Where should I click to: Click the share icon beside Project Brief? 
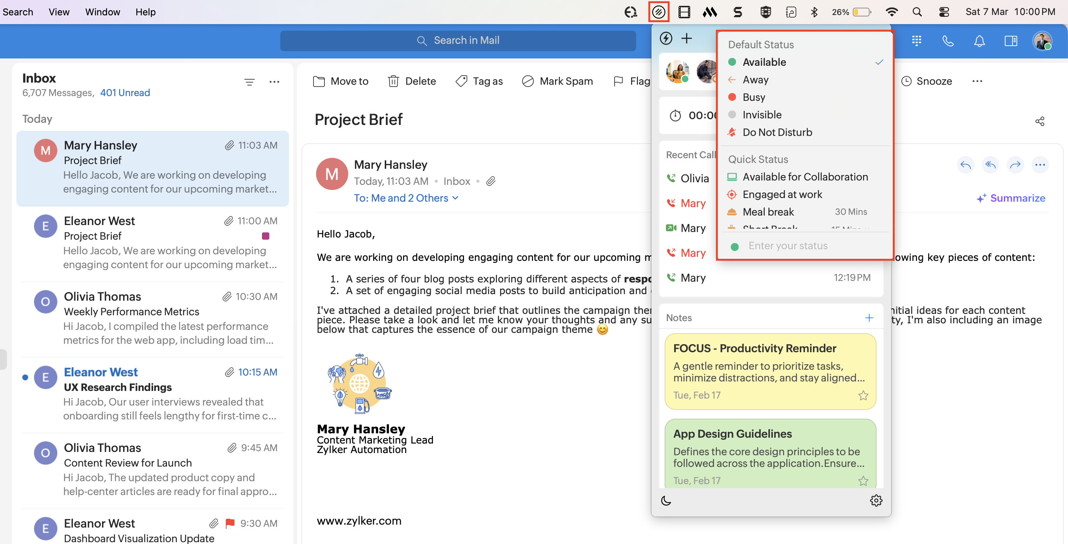(1040, 121)
